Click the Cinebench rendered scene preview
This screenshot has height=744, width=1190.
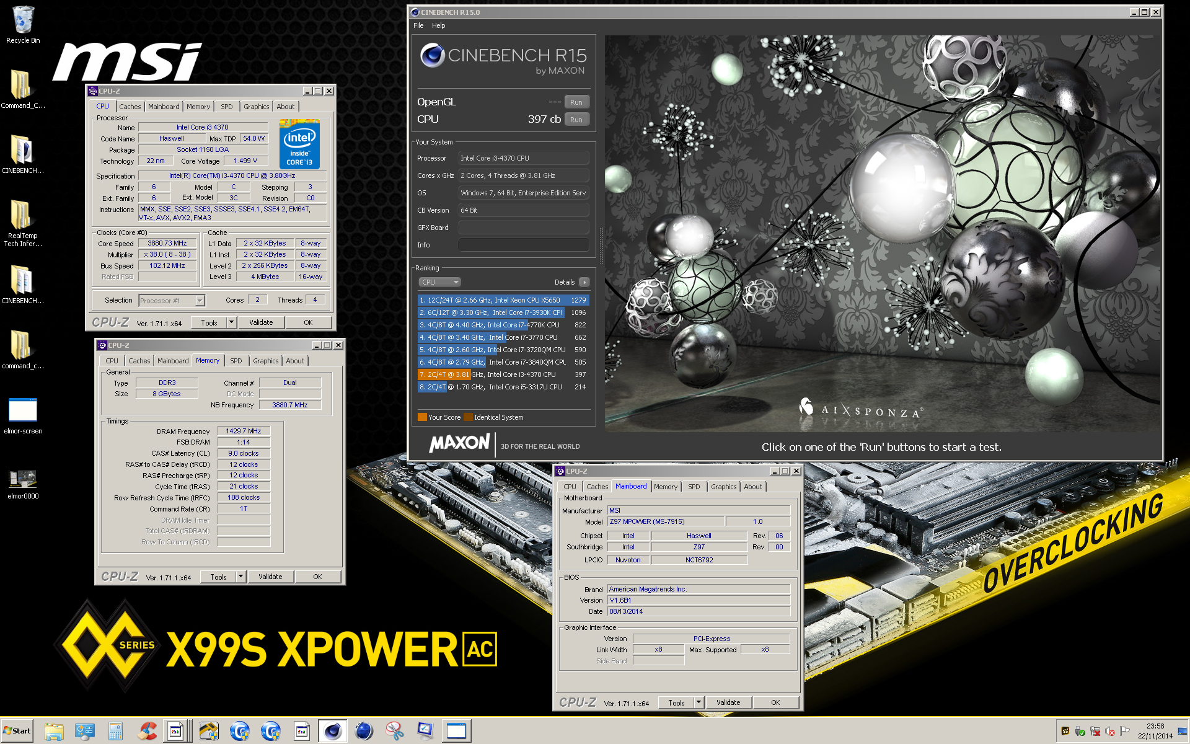[883, 233]
